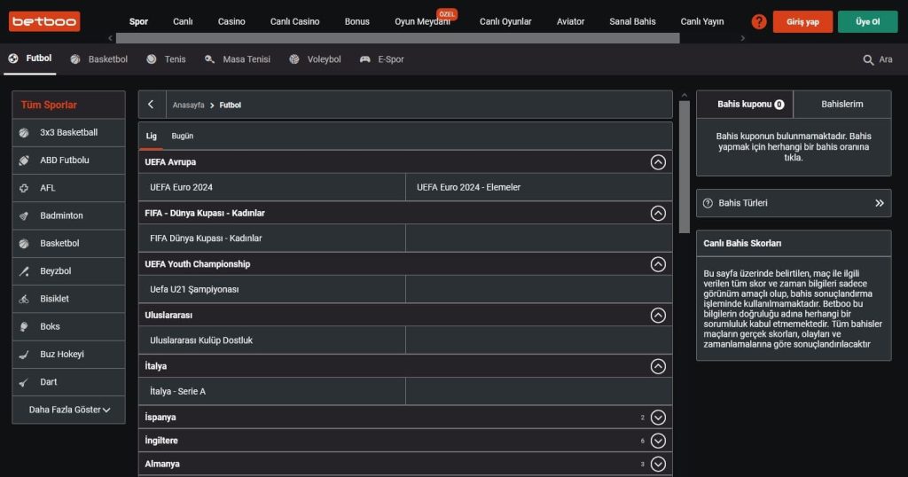Click the Badminton shuttlecock icon
This screenshot has height=477, width=908.
point(24,216)
